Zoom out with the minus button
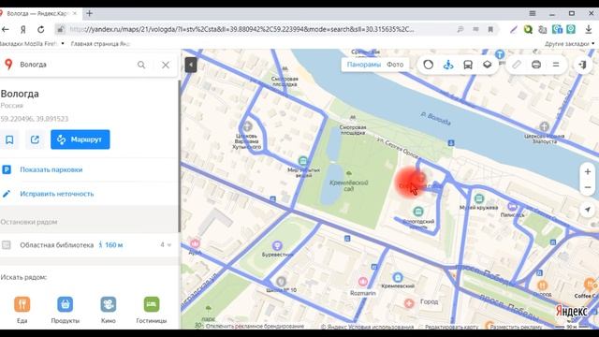The height and width of the screenshot is (337, 599). pyautogui.click(x=588, y=187)
